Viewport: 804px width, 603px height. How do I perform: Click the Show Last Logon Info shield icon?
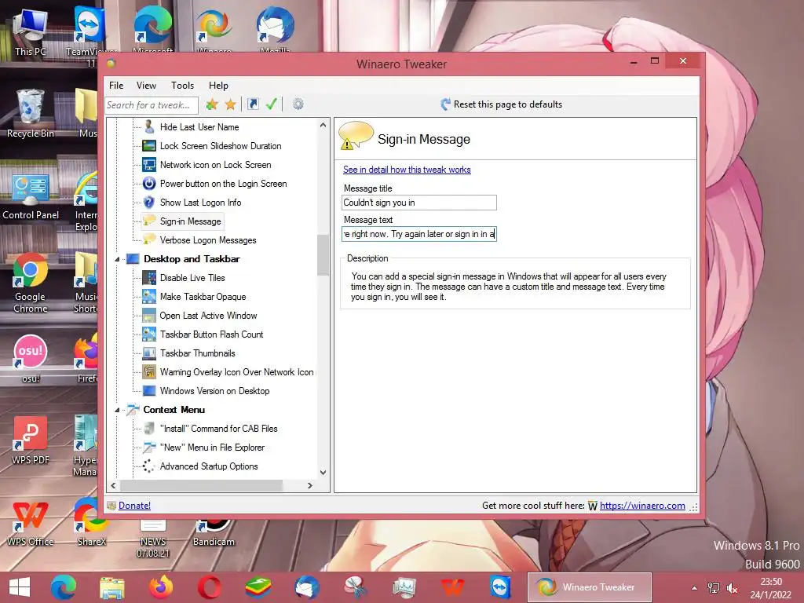[x=149, y=203]
